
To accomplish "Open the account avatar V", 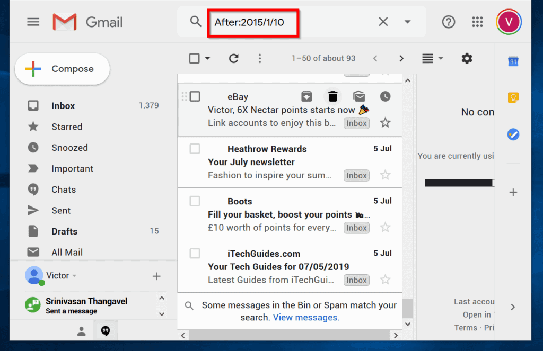I will 509,22.
